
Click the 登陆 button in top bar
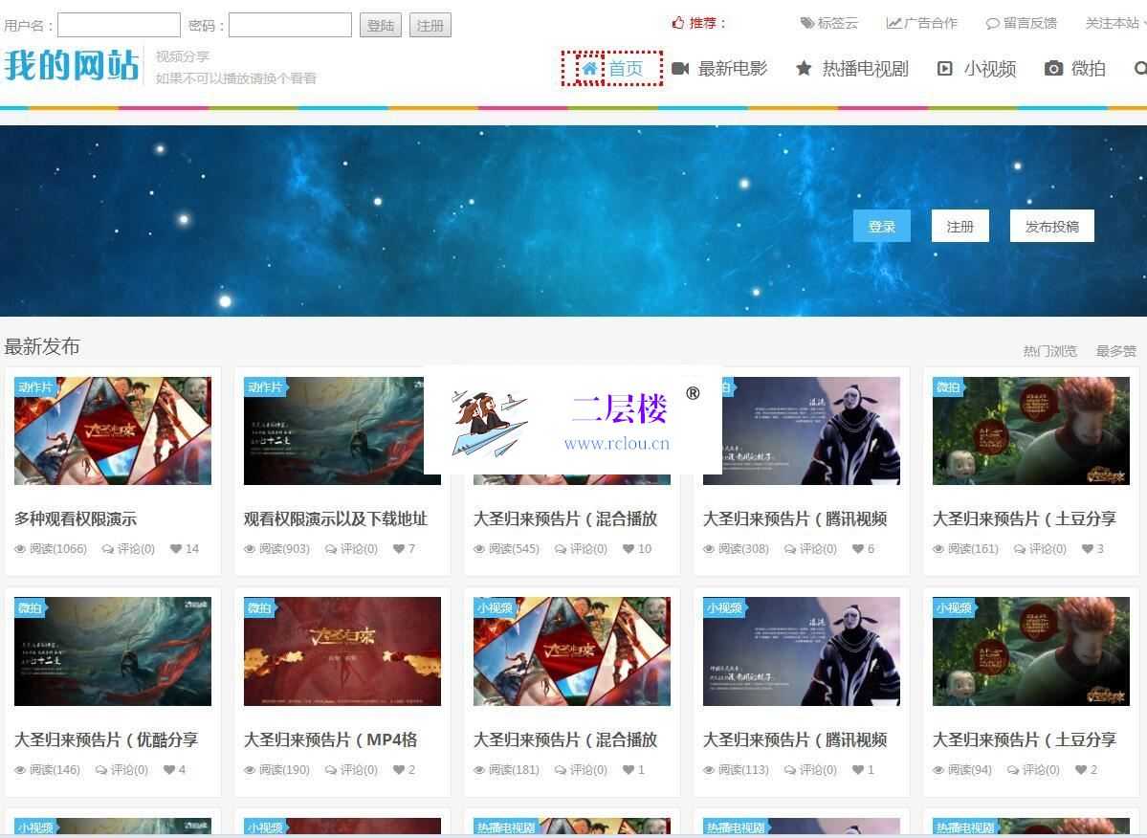coord(381,26)
